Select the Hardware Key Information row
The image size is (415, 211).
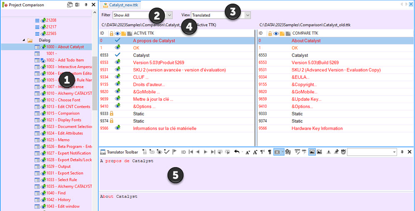(317, 128)
